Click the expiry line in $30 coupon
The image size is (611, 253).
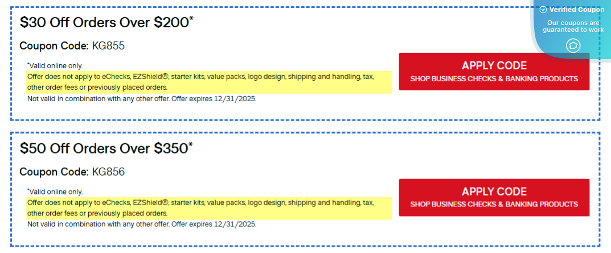[142, 98]
